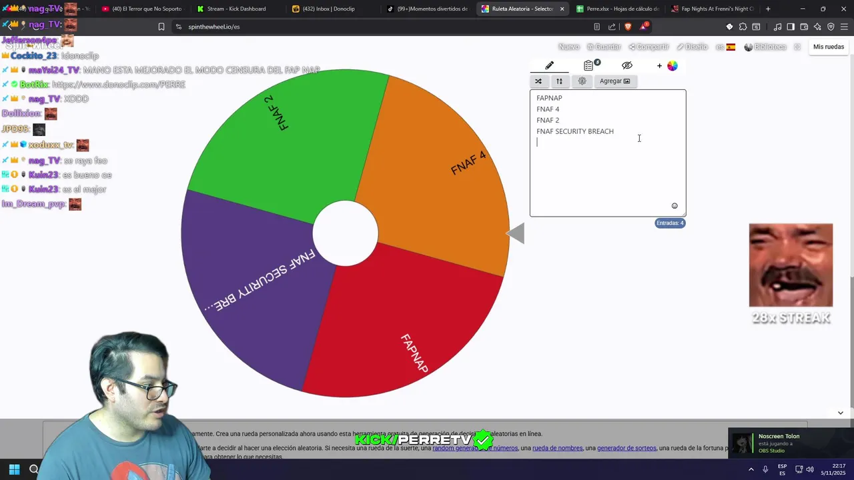Open the language selector with Spanish flag
The width and height of the screenshot is (854, 480).
pyautogui.click(x=725, y=47)
